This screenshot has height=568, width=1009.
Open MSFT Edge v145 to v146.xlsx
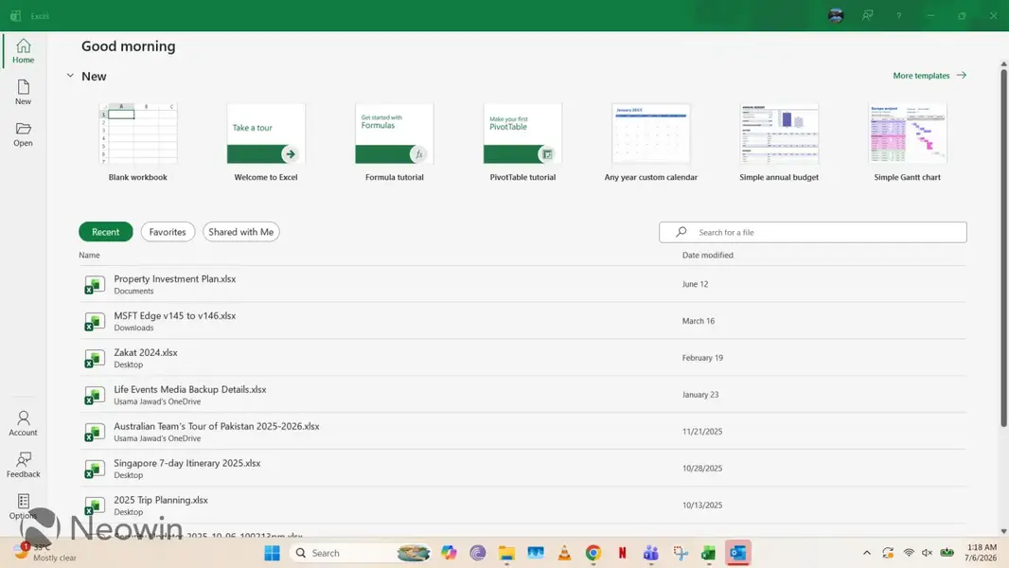(x=522, y=320)
